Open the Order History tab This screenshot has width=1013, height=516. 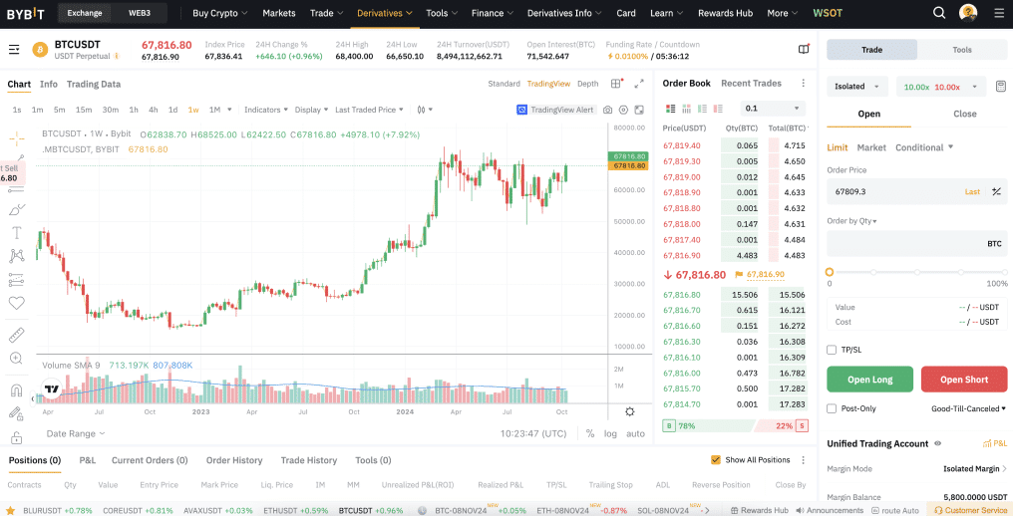(x=234, y=460)
